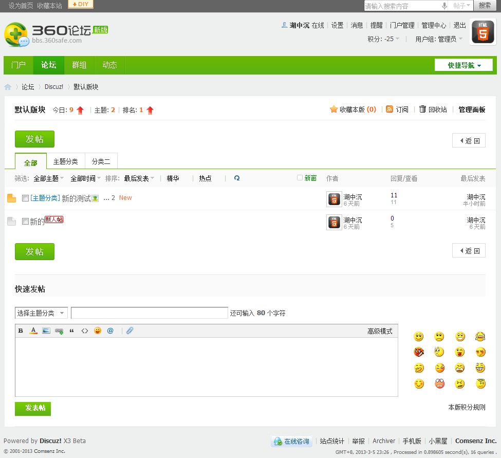Click the RSS subscribe icon
501x458 pixels.
[389, 109]
